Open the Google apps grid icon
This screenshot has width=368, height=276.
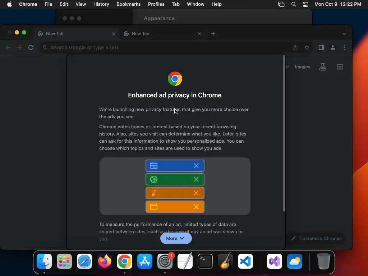(340, 67)
